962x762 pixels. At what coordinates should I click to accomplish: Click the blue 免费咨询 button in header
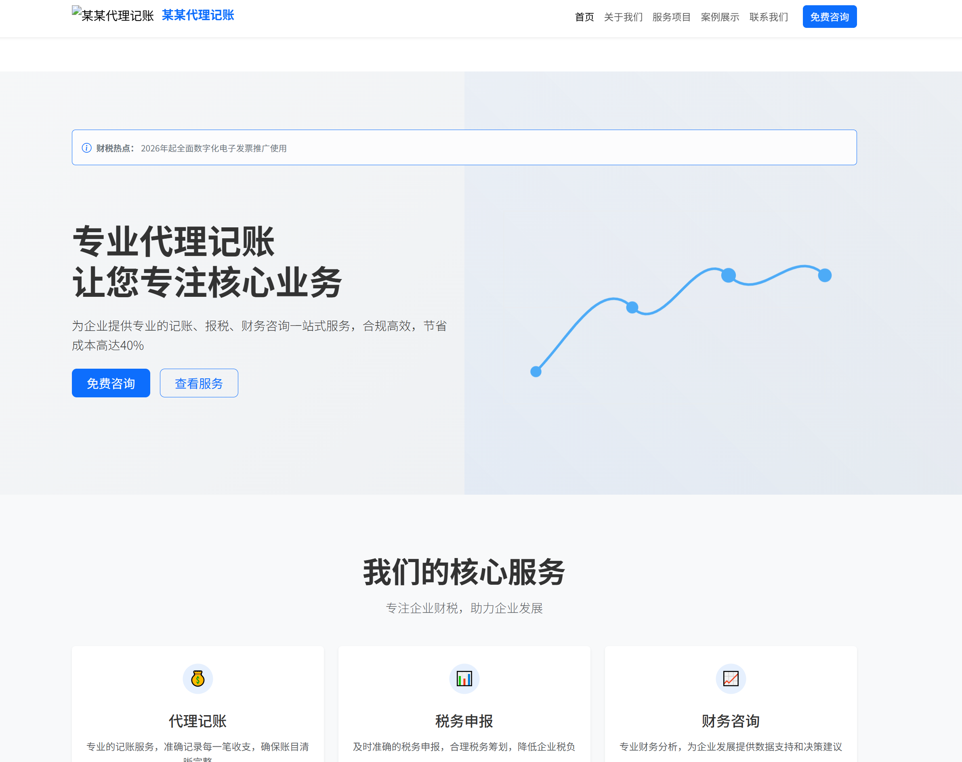830,17
